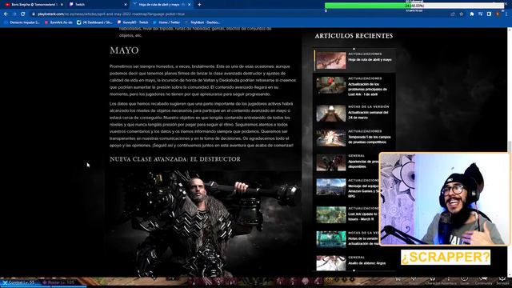Close the Hoja de ruta tab

[189, 5]
